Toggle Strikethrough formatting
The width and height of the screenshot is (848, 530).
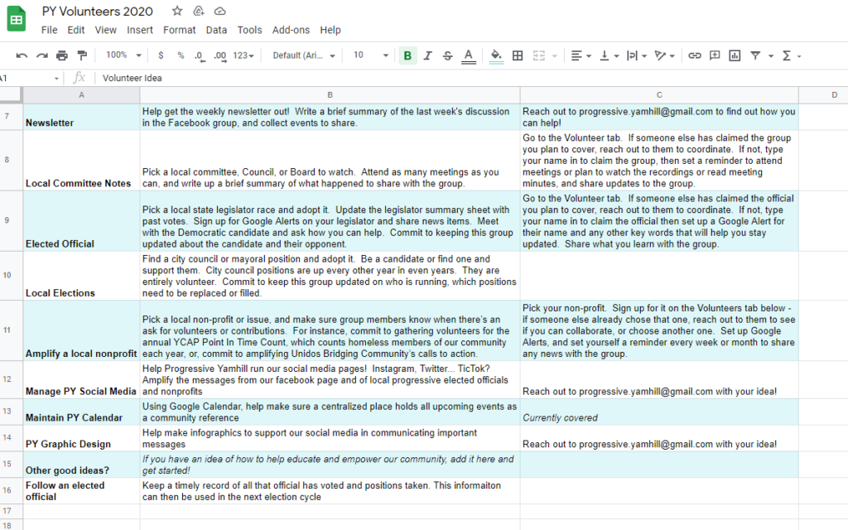click(448, 55)
